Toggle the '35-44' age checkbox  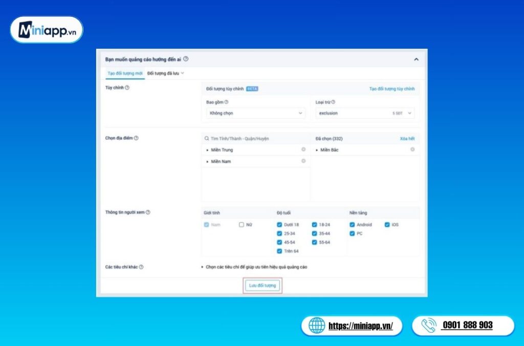[314, 233]
